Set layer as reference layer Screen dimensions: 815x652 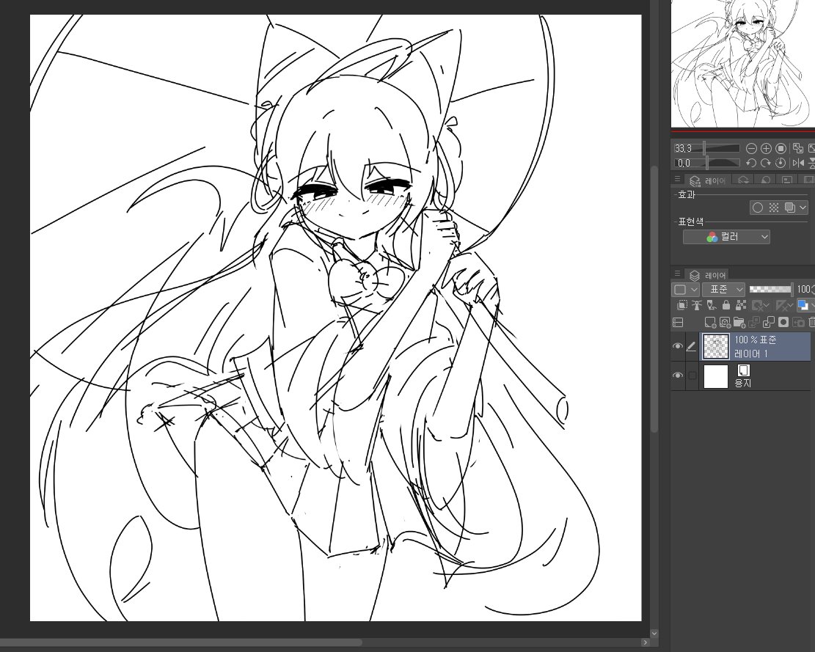pyautogui.click(x=696, y=306)
